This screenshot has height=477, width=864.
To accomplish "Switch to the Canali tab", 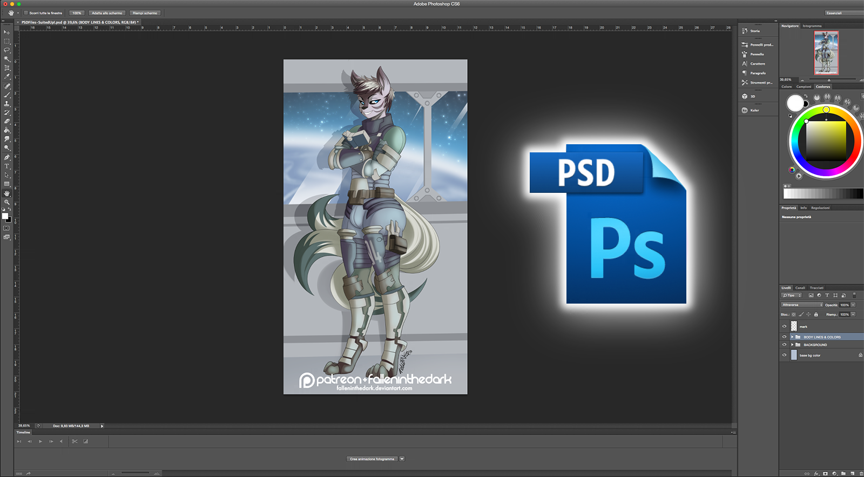I will (x=800, y=288).
